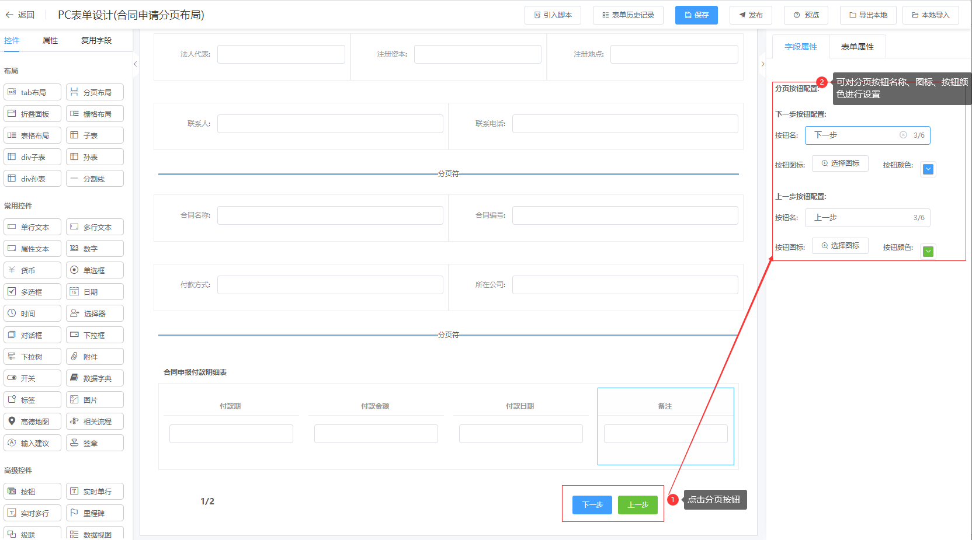972x540 pixels.
Task: Add the 多选框 checkbox control
Action: tap(32, 292)
